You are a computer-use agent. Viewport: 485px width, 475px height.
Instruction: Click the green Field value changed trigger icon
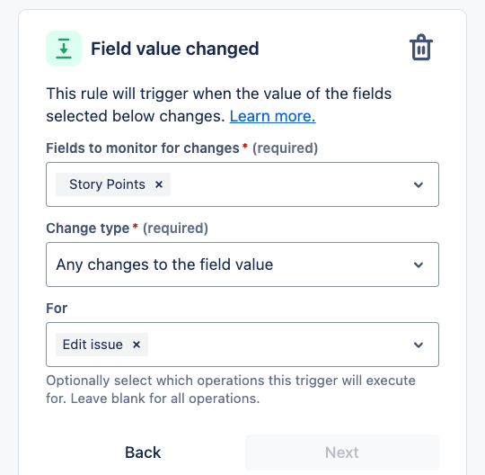(x=64, y=49)
